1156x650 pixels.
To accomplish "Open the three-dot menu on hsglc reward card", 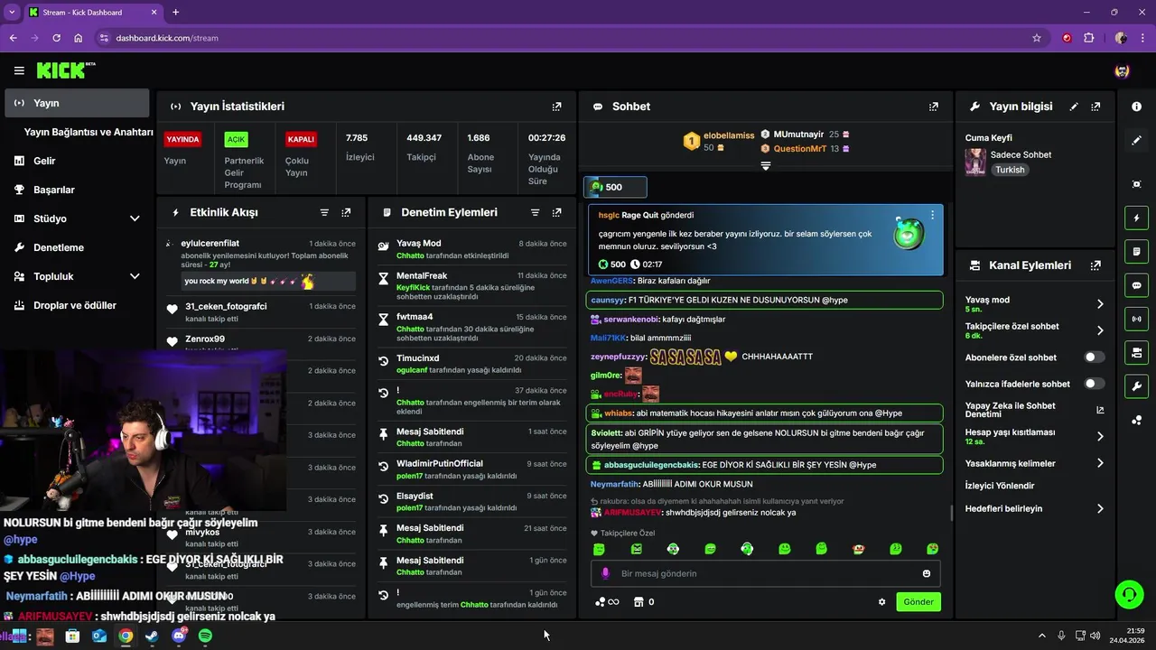I will coord(932,215).
